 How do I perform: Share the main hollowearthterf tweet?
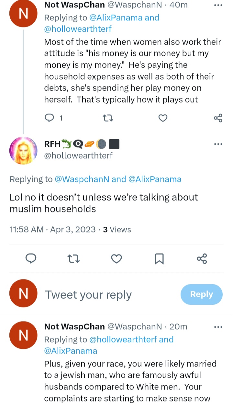click(x=202, y=259)
